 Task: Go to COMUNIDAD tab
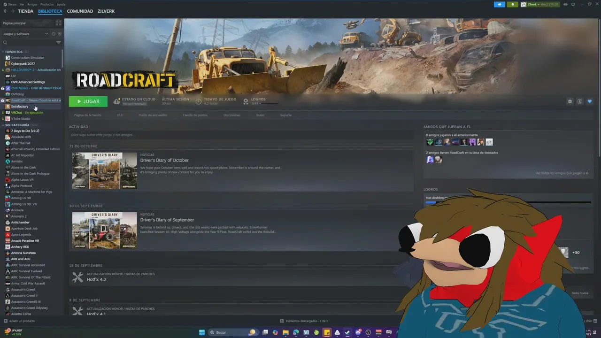coord(80,11)
